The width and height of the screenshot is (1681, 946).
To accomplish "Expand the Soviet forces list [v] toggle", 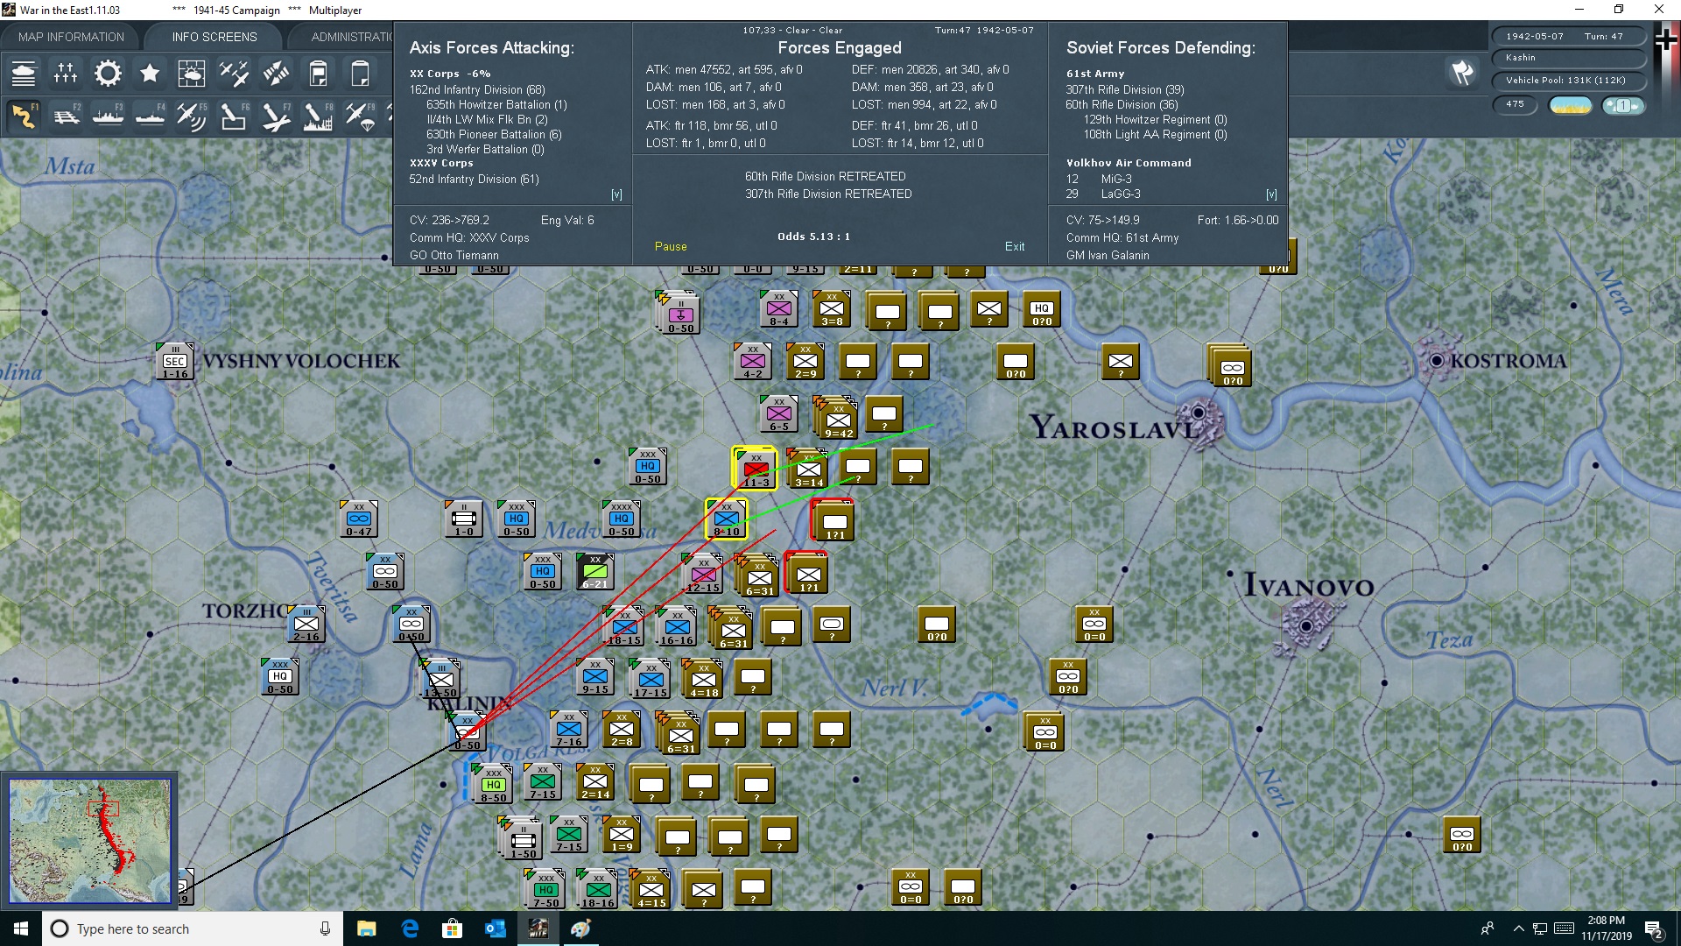I will pos(1271,194).
